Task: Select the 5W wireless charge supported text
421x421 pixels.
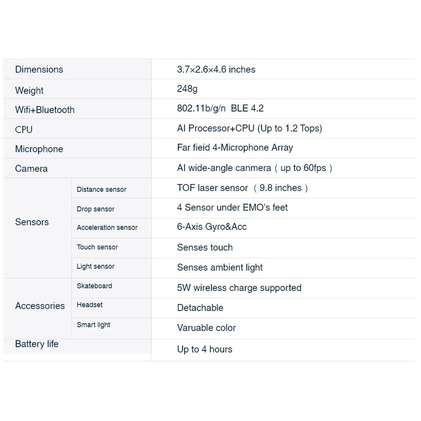Action: (x=239, y=288)
